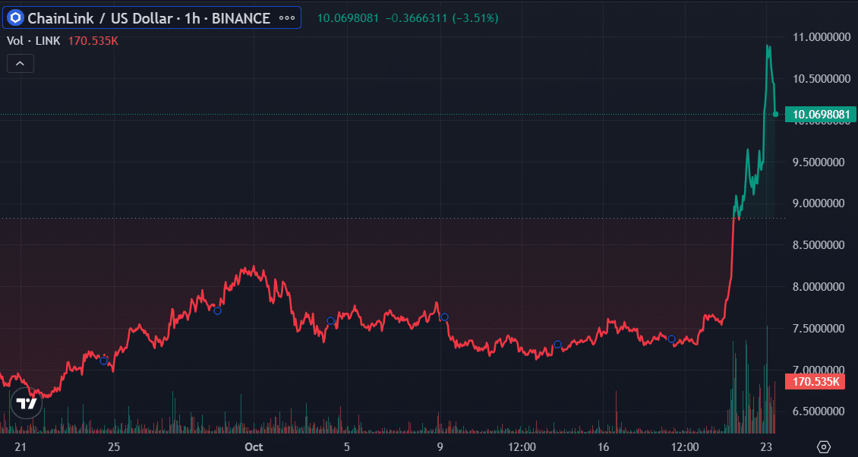The image size is (858, 457).
Task: Click the red 170.535K value in the Vol legend
Action: point(93,41)
